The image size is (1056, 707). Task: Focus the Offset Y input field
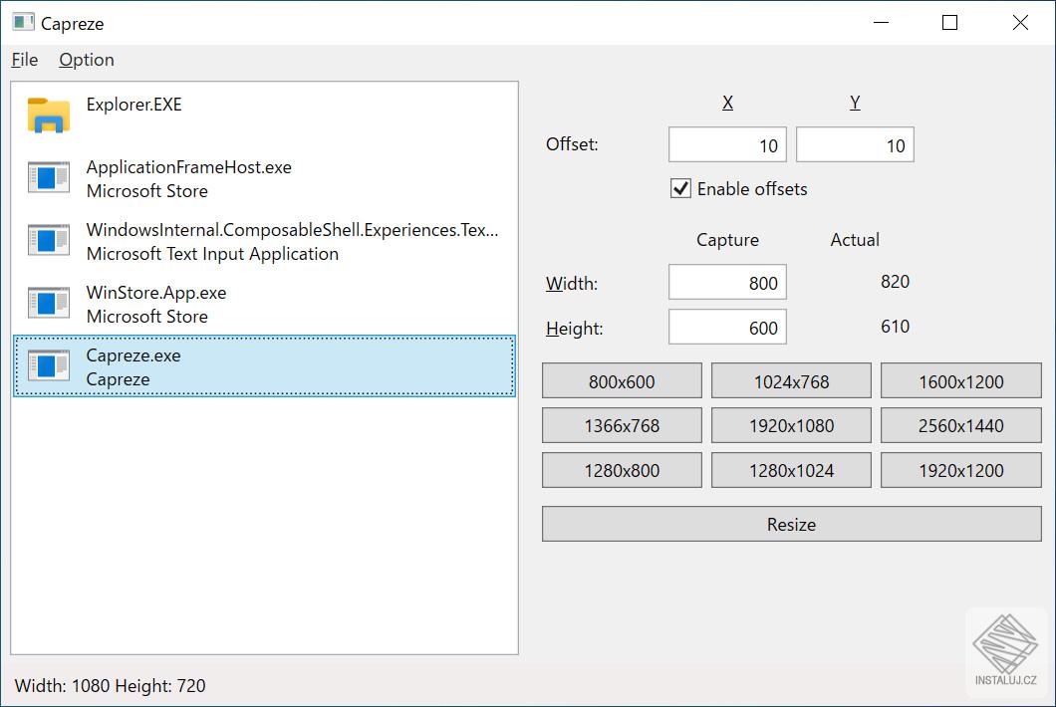[855, 144]
